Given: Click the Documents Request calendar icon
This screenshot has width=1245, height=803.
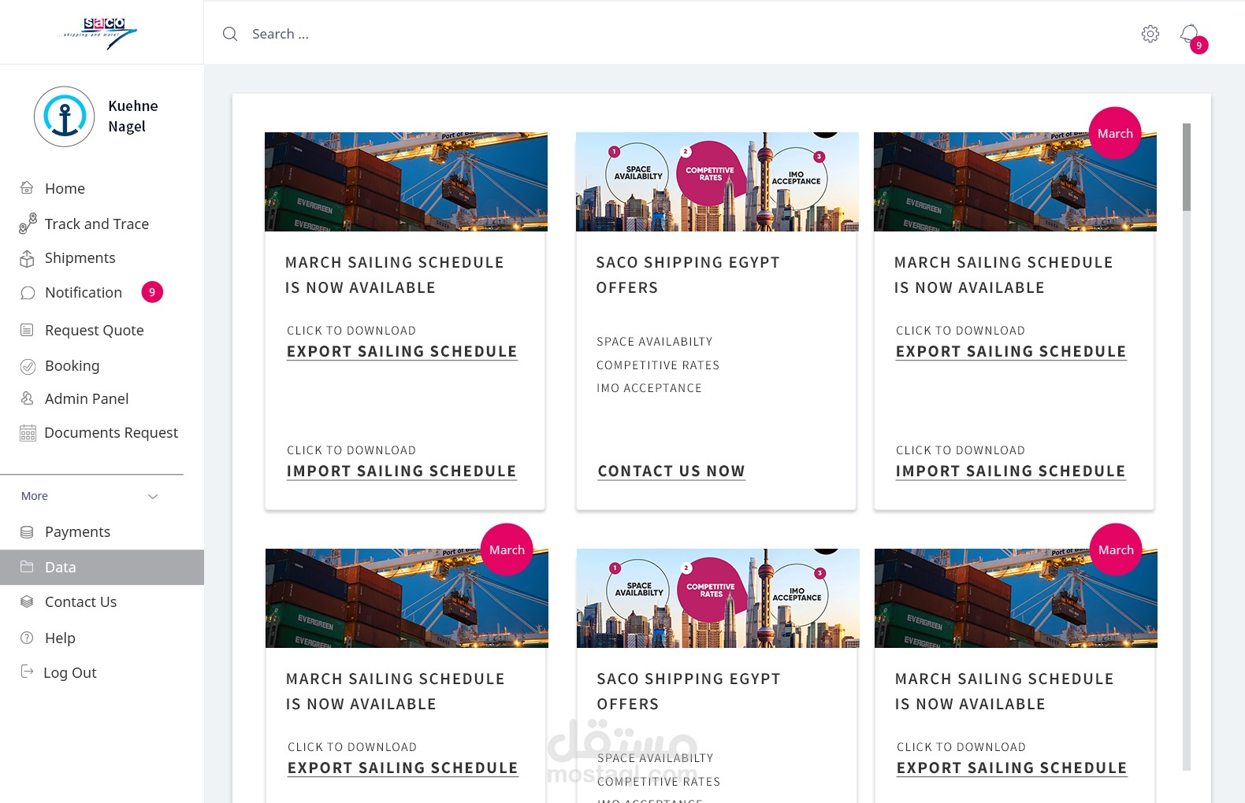Looking at the screenshot, I should click(28, 433).
